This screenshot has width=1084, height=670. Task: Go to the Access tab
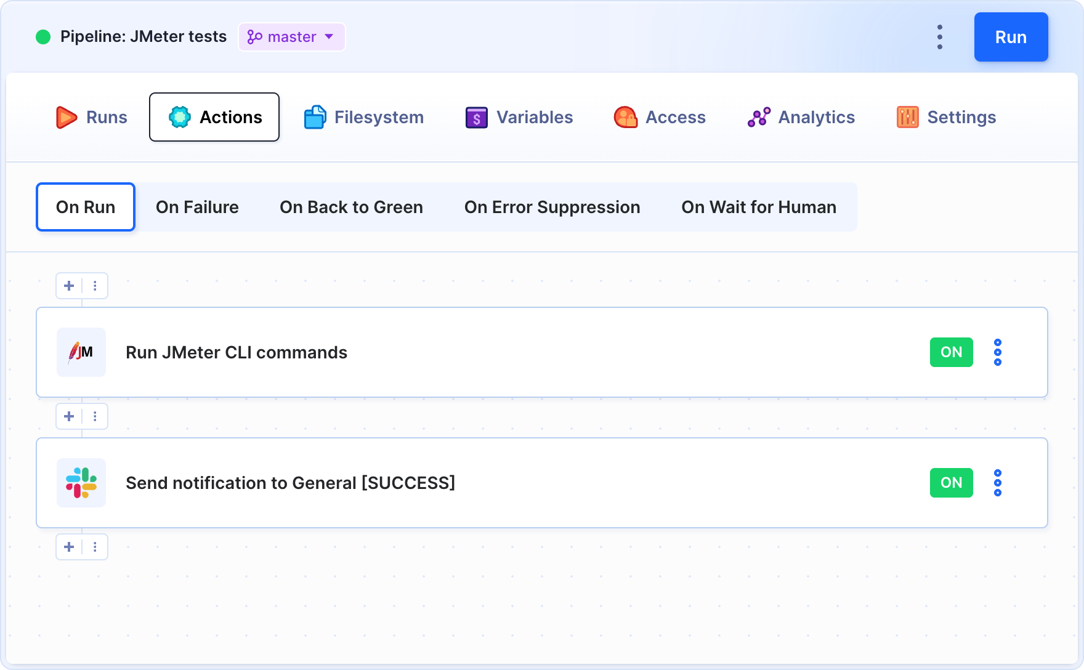pyautogui.click(x=660, y=117)
